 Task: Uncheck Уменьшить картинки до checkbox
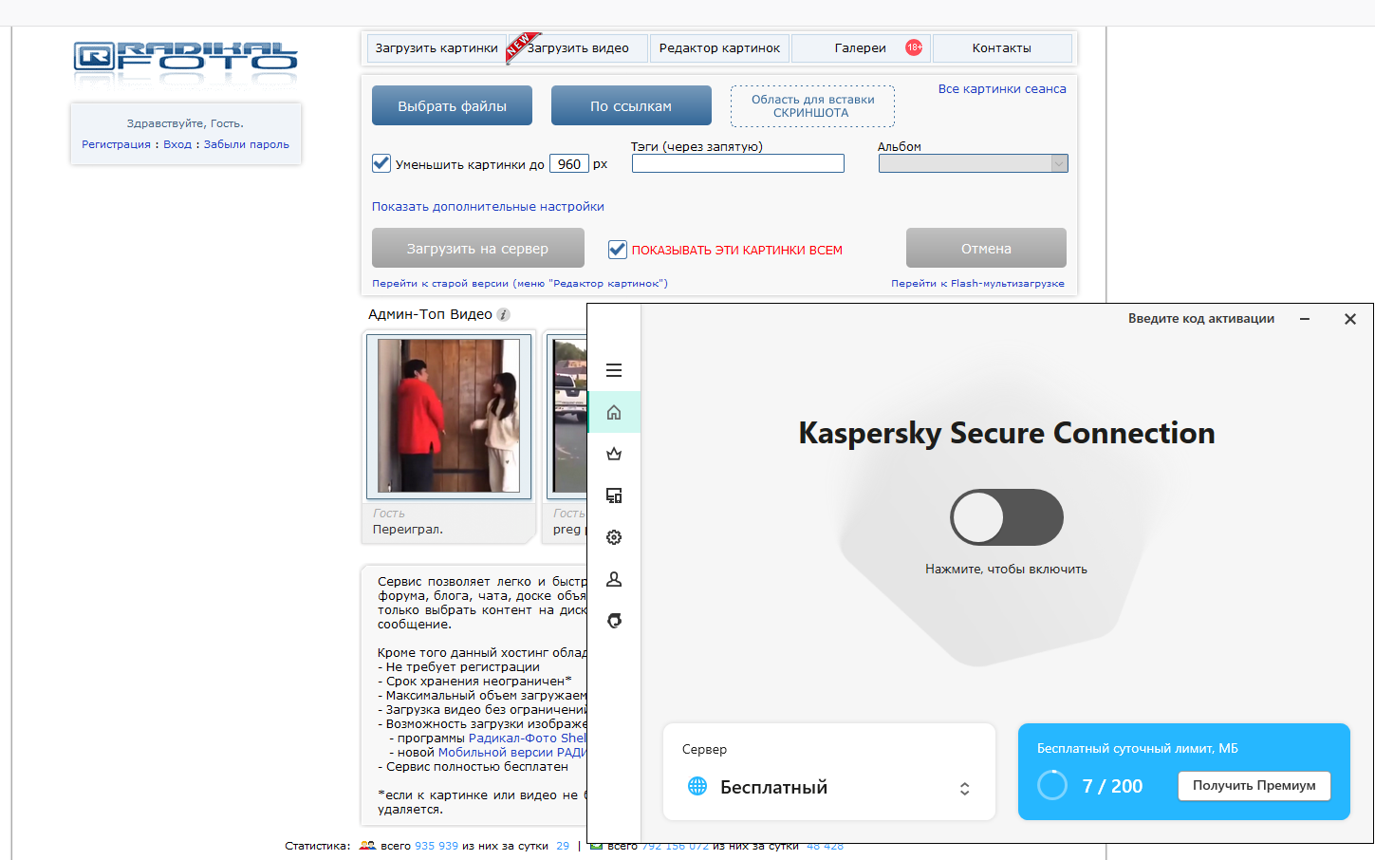pyautogui.click(x=381, y=163)
